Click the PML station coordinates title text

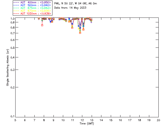76,4
